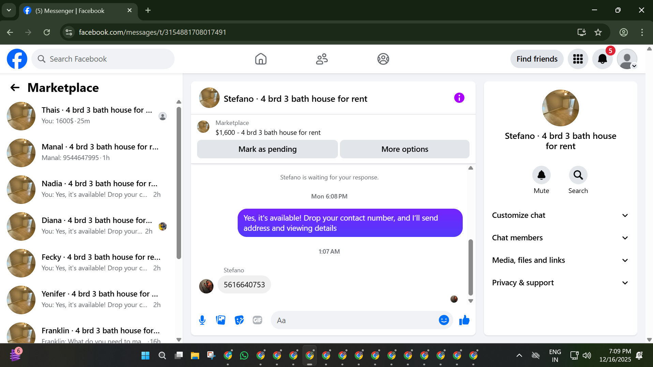
Task: Click Stefano's listing thumbnail in chat header
Action: [209, 98]
